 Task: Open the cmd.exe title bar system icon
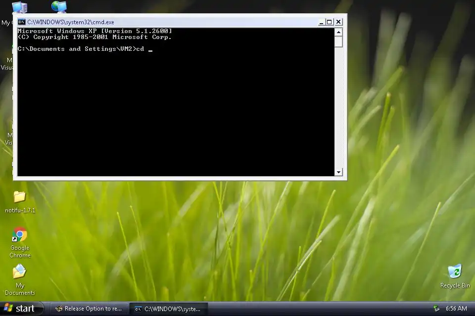point(21,22)
